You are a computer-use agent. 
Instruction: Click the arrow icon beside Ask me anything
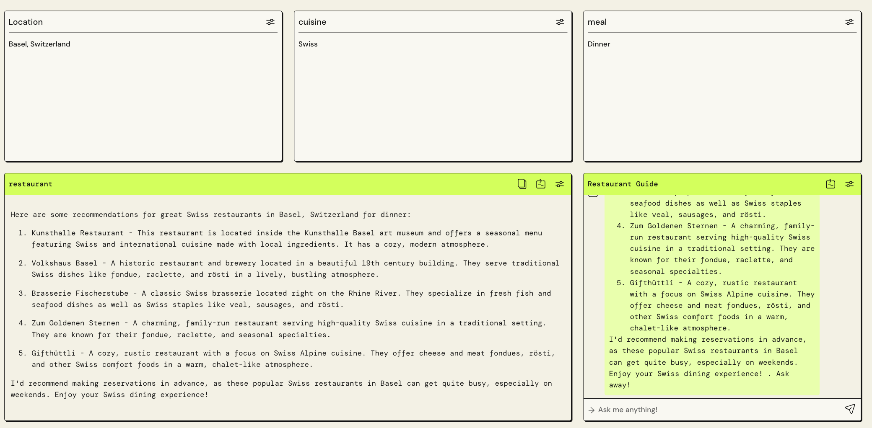click(592, 410)
